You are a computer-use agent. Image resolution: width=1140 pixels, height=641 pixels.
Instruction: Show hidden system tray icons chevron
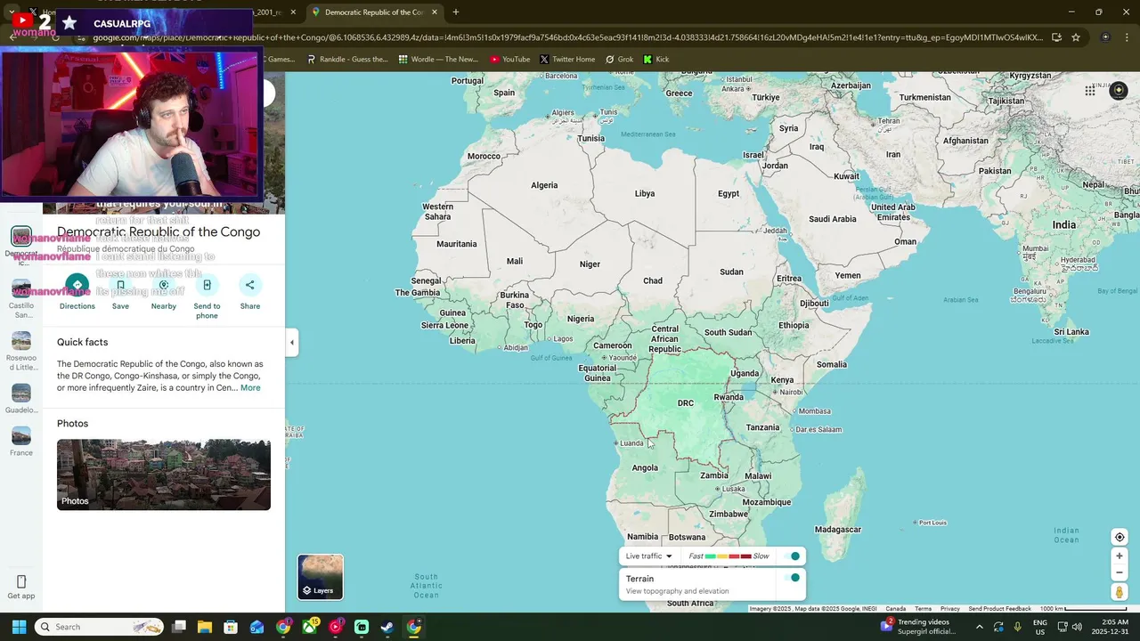pyautogui.click(x=979, y=627)
